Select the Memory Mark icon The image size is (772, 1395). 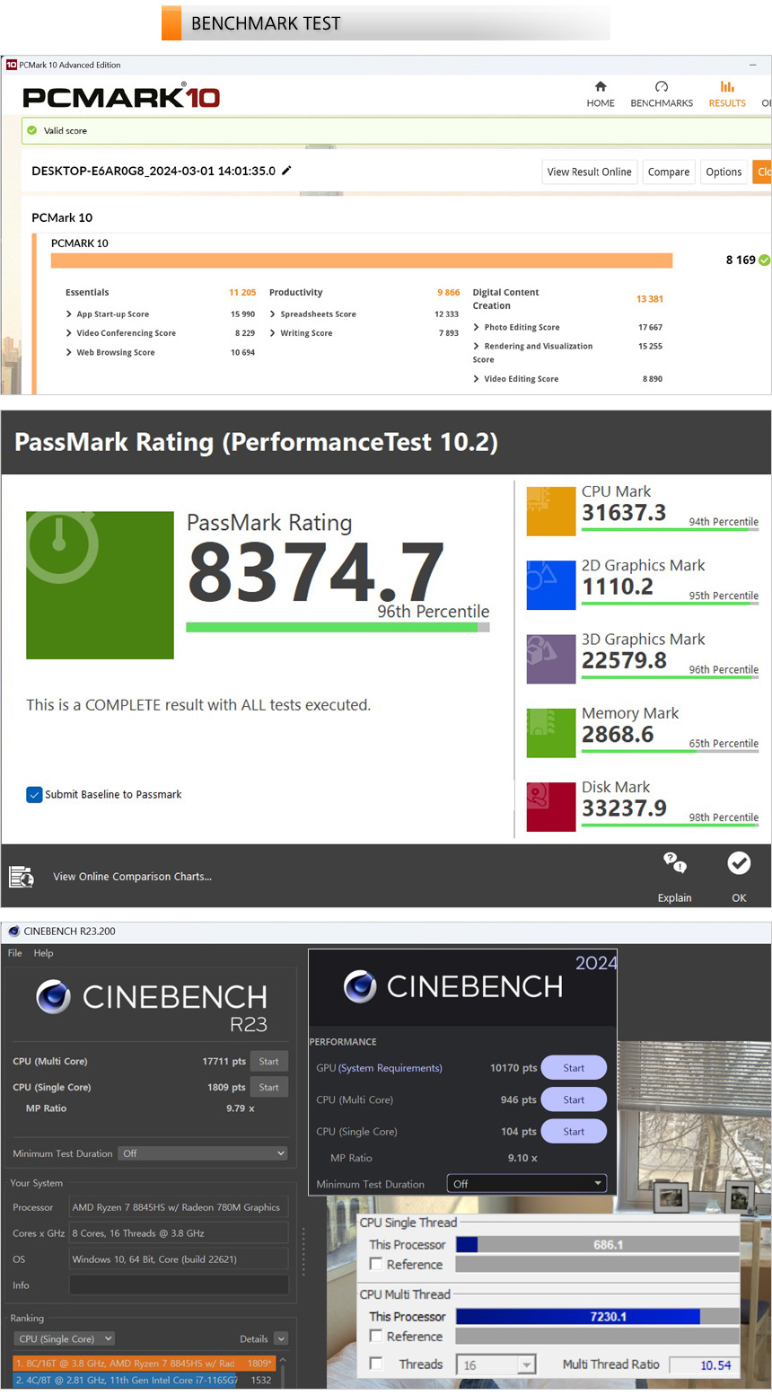(x=550, y=732)
